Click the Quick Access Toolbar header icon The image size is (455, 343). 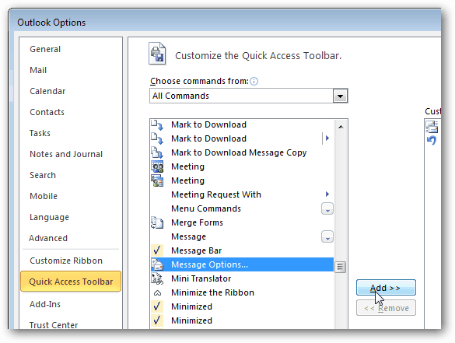coord(157,54)
